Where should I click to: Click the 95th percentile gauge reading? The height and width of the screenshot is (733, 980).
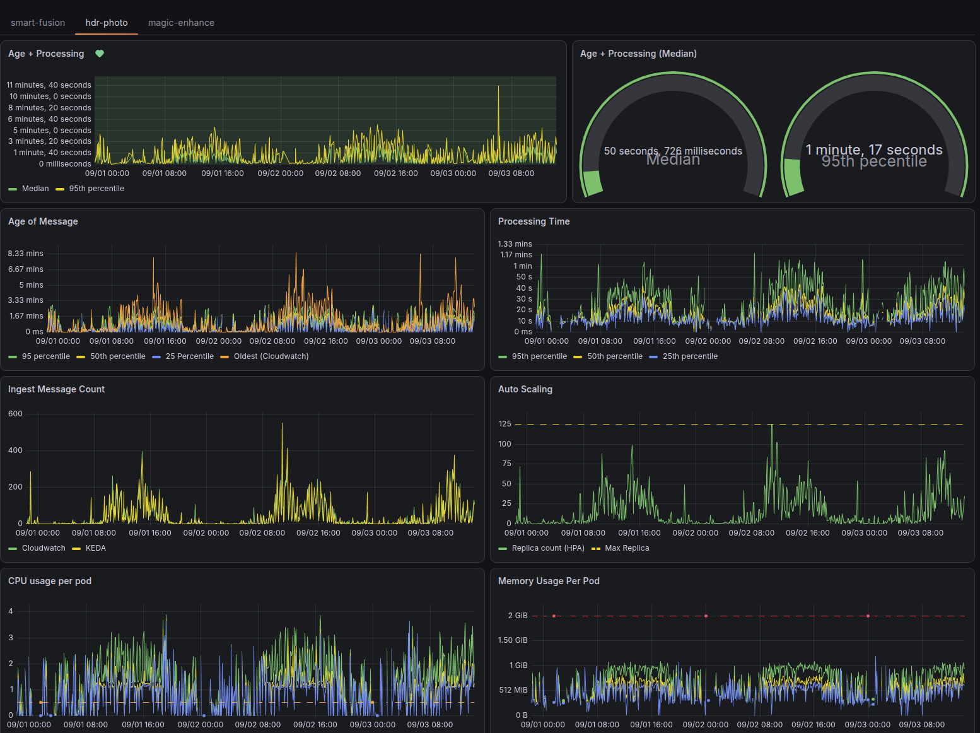pos(874,150)
